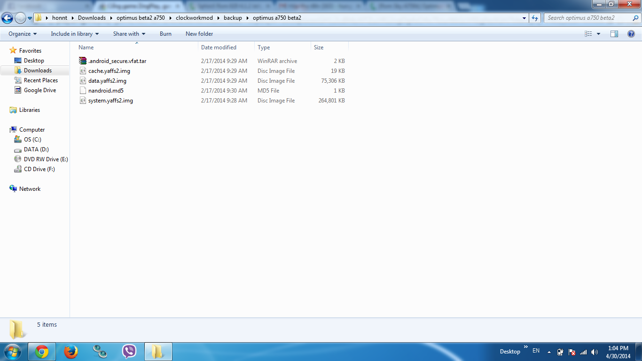Image resolution: width=642 pixels, height=361 pixels.
Task: Click the refresh button beside address bar
Action: click(x=535, y=18)
